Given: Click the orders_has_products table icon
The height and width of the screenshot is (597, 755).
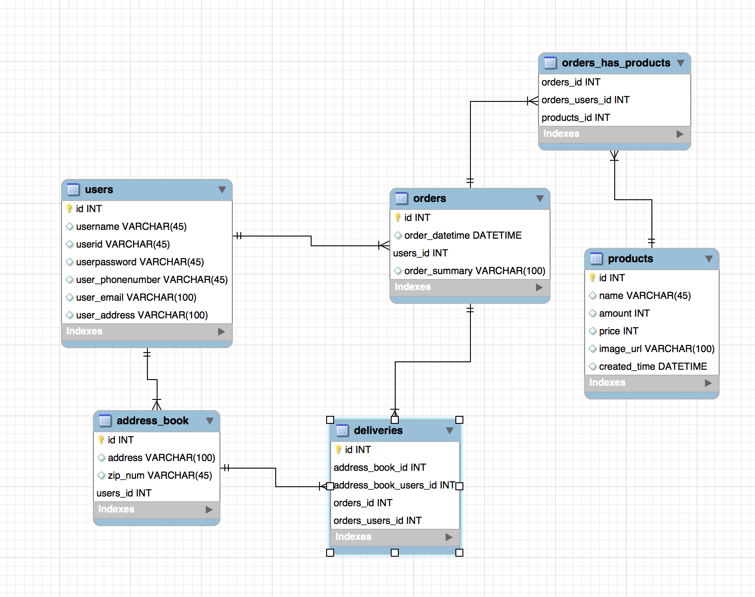Looking at the screenshot, I should [550, 63].
